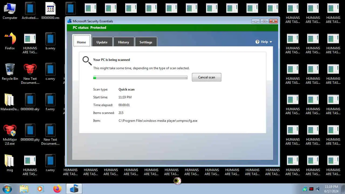Click the time elapsed value 00:00:01
The height and width of the screenshot is (194, 345).
(124, 105)
